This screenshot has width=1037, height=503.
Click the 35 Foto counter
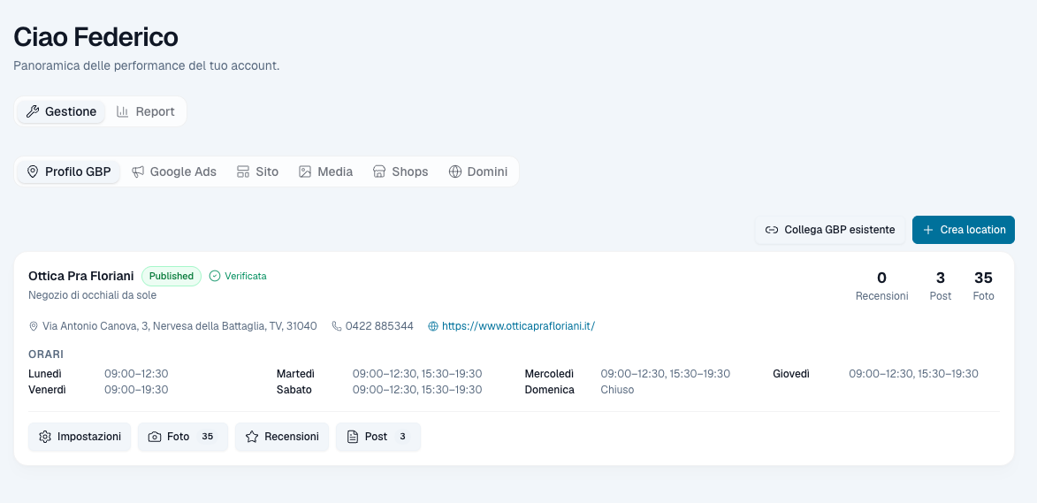click(x=983, y=286)
